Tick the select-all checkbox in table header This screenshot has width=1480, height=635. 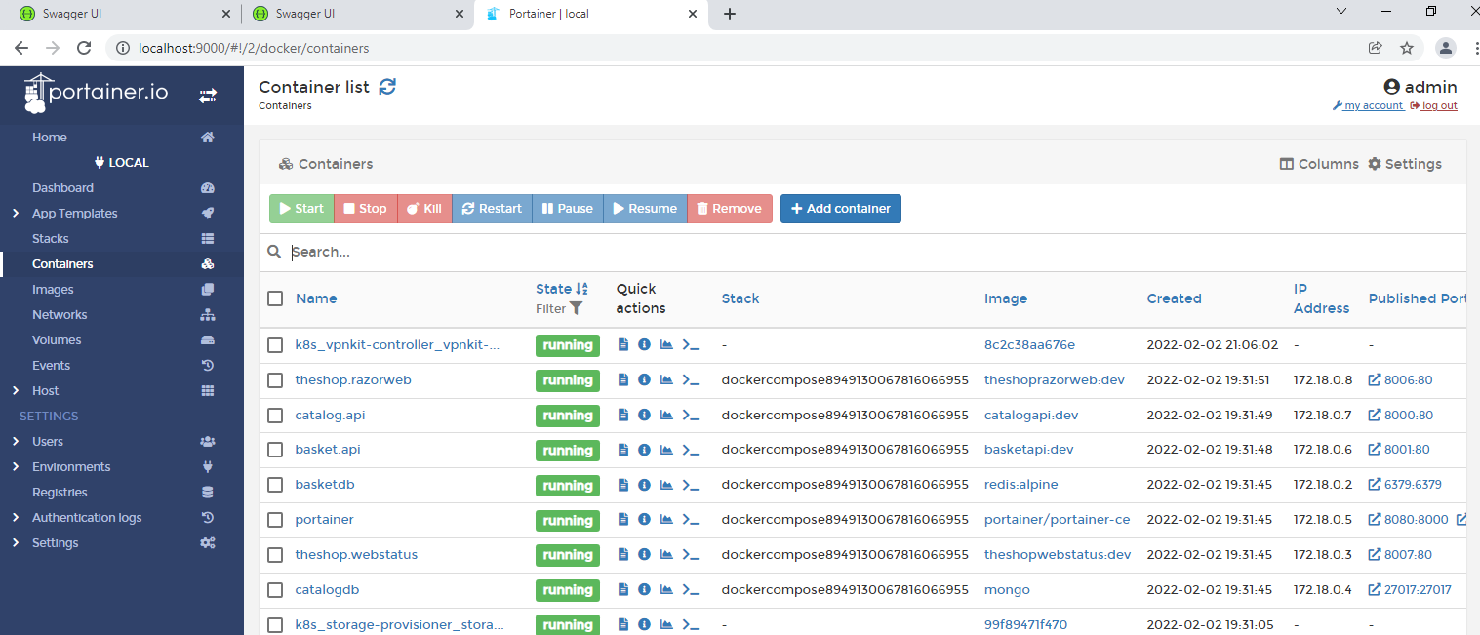275,298
